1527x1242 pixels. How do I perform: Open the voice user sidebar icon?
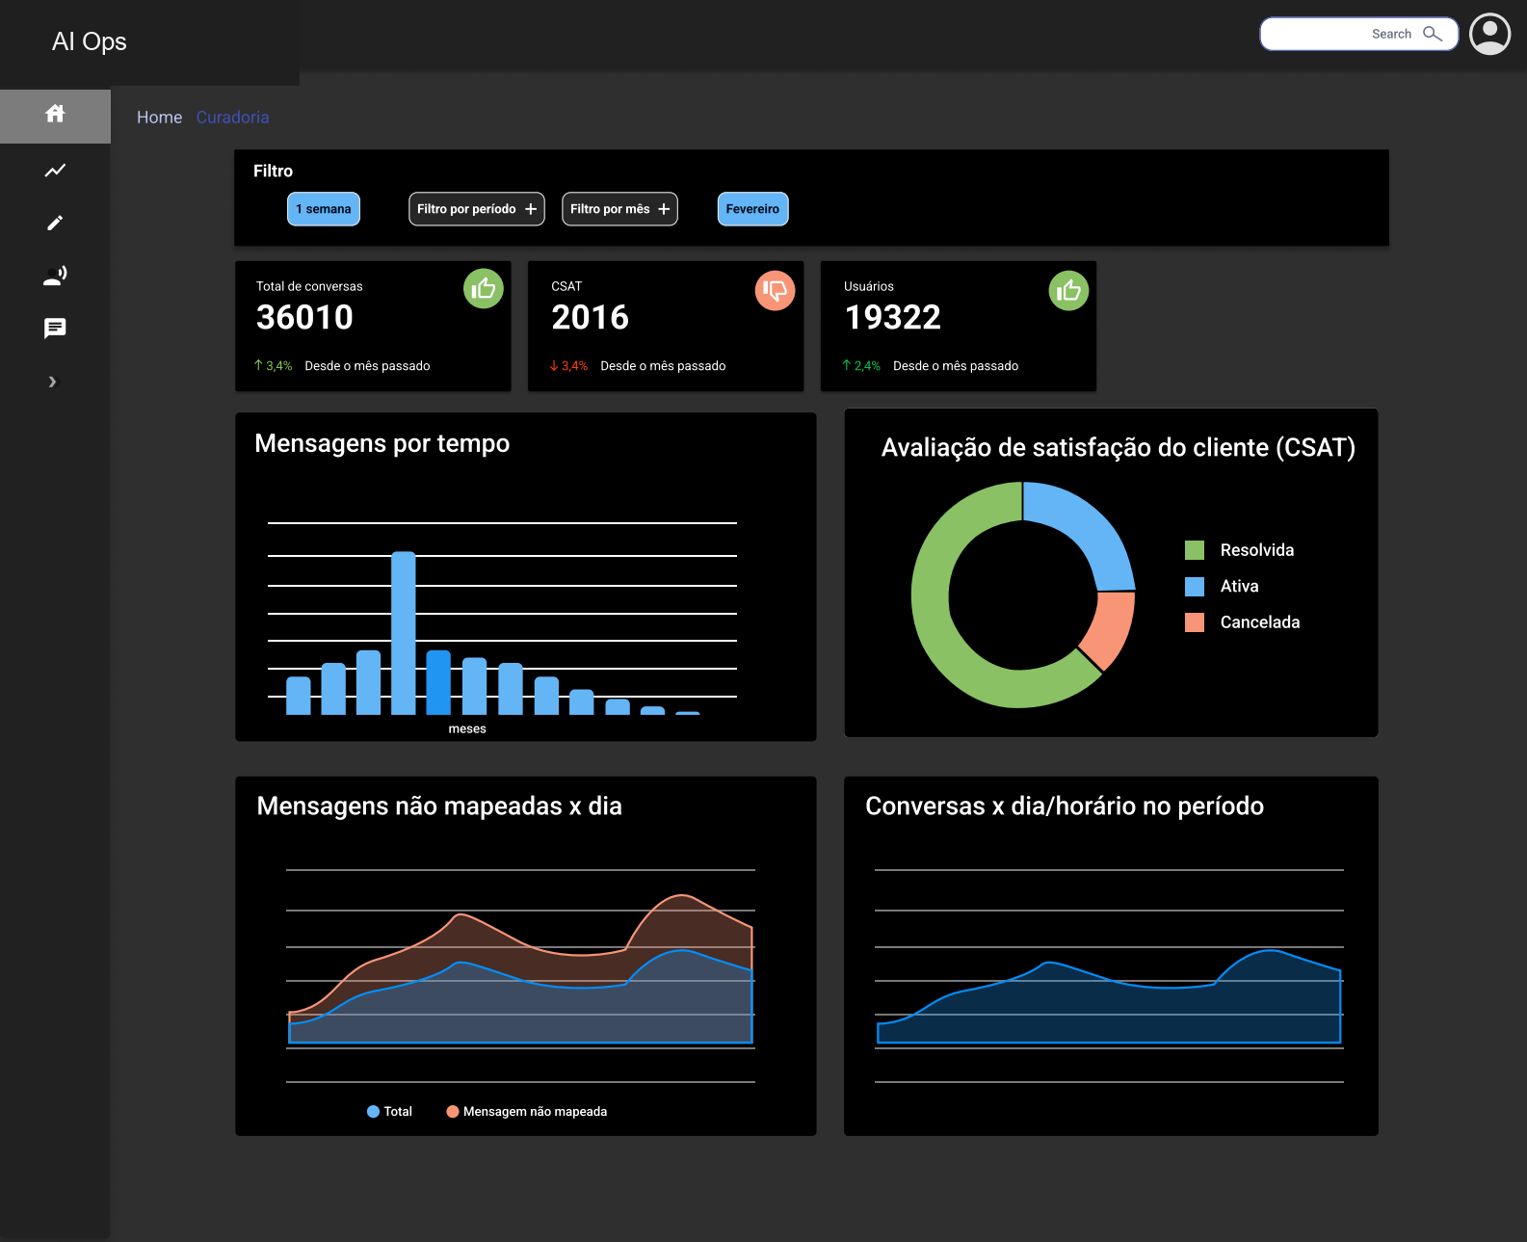point(55,276)
